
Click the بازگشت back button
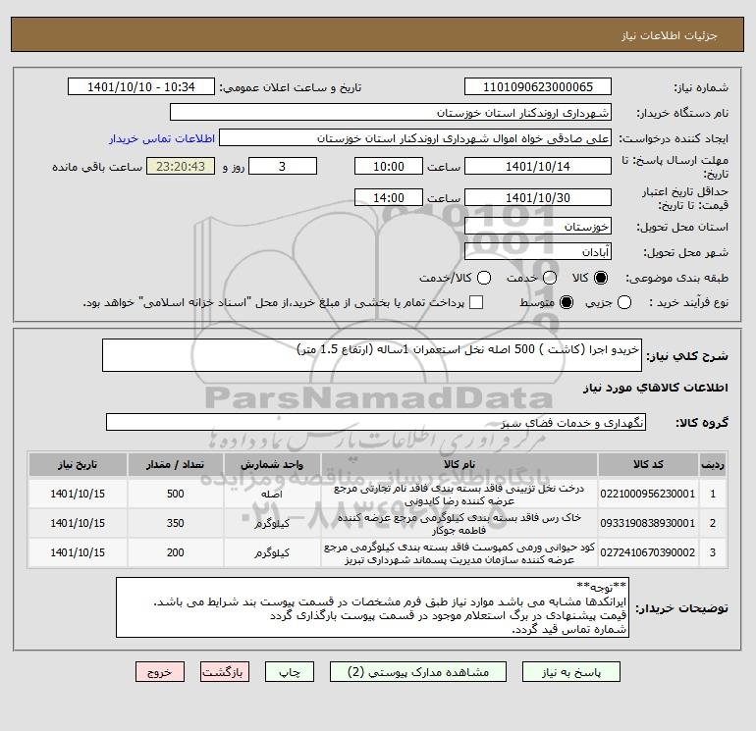(x=225, y=672)
